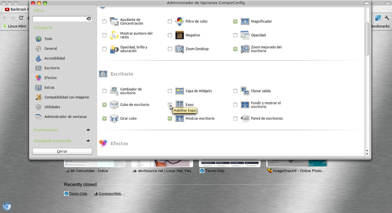Click the Filtro de color icon
The height and width of the screenshot is (213, 392).
point(179,21)
